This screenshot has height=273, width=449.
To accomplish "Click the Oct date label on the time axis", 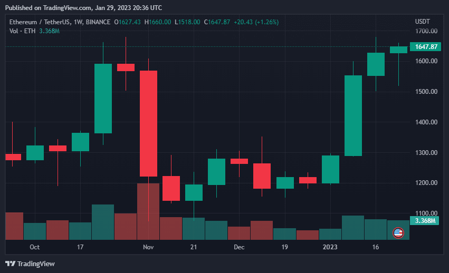I will click(35, 247).
